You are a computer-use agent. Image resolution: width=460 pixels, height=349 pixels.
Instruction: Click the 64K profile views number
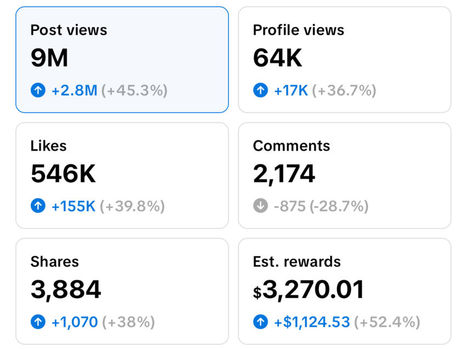coord(277,58)
